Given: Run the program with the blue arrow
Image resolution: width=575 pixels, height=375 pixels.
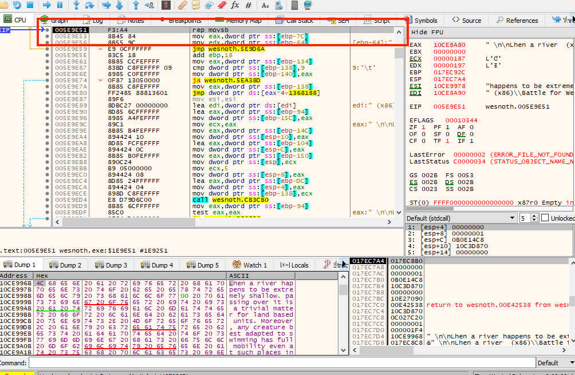Looking at the screenshot, I should pyautogui.click(x=46, y=5).
